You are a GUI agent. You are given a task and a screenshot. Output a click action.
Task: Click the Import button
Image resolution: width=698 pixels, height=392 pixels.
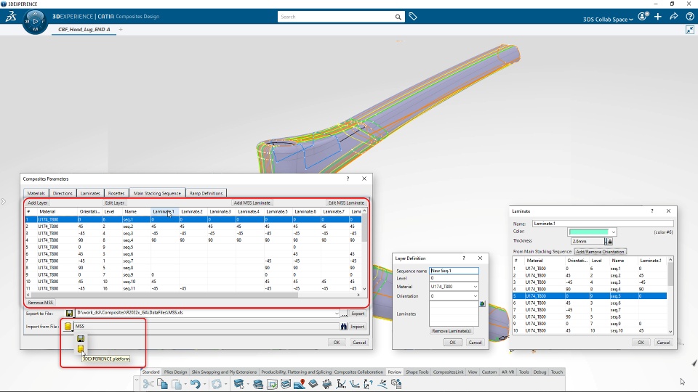click(358, 327)
